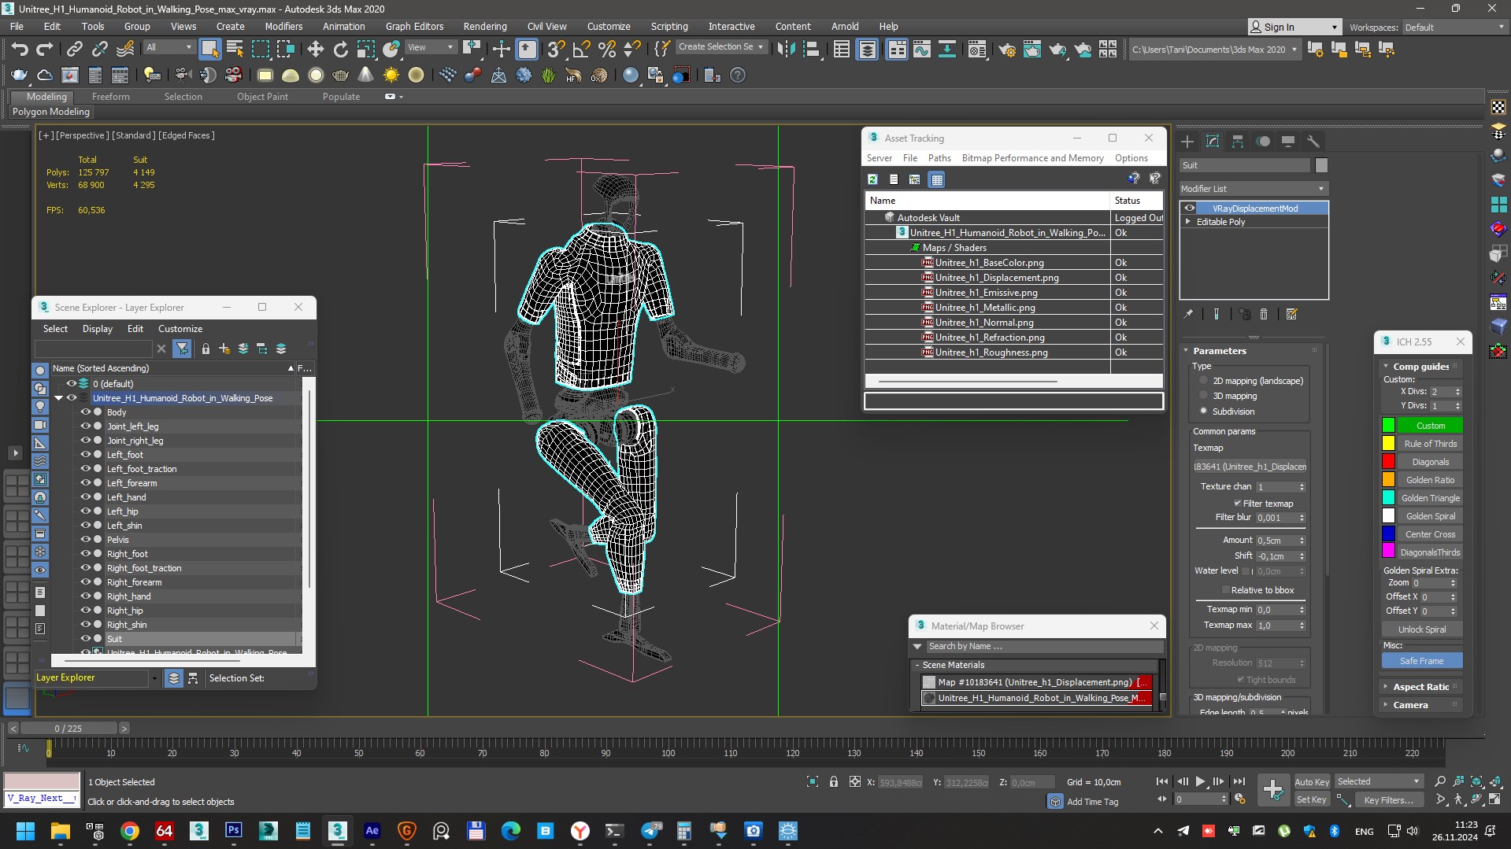Viewport: 1511px width, 849px height.
Task: Open Chrome from the taskbar
Action: tap(130, 831)
